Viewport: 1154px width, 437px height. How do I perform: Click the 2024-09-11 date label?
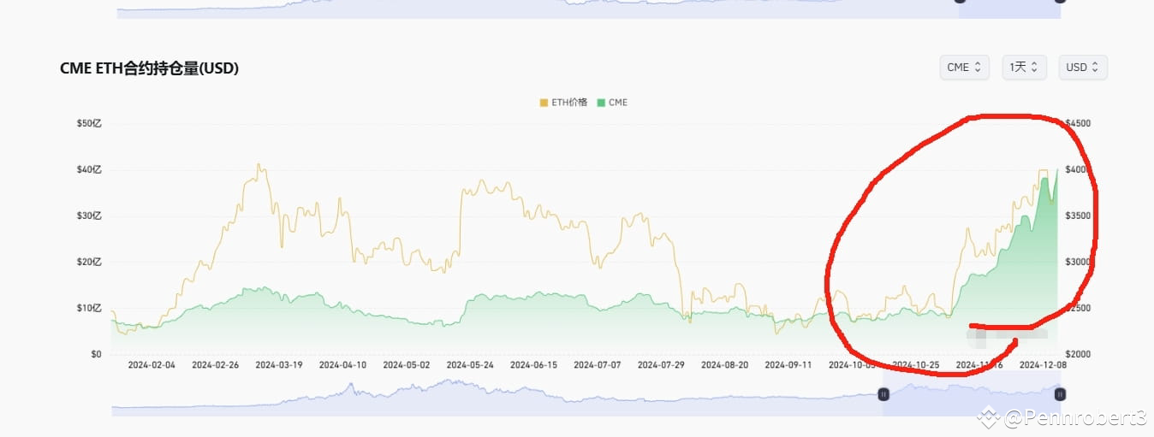click(788, 364)
